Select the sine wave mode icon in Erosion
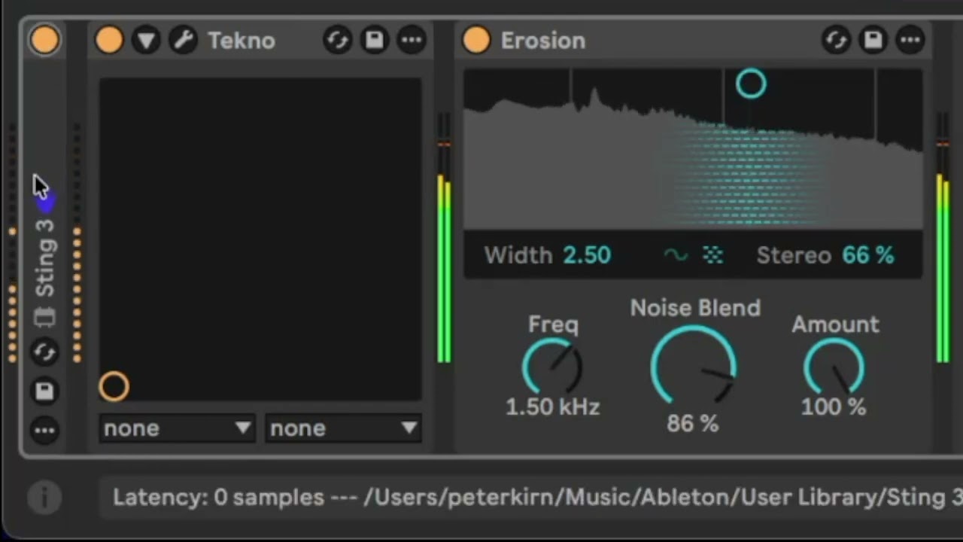This screenshot has height=542, width=963. pyautogui.click(x=676, y=255)
